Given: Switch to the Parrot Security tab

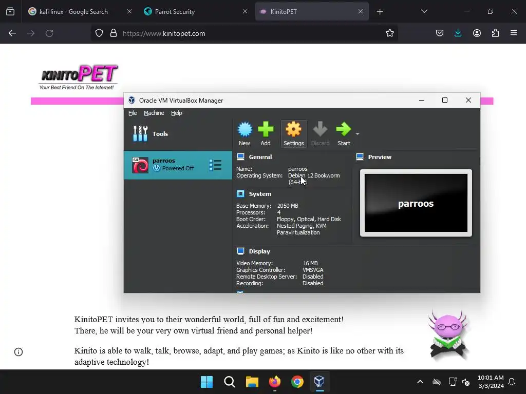Looking at the screenshot, I should [196, 11].
